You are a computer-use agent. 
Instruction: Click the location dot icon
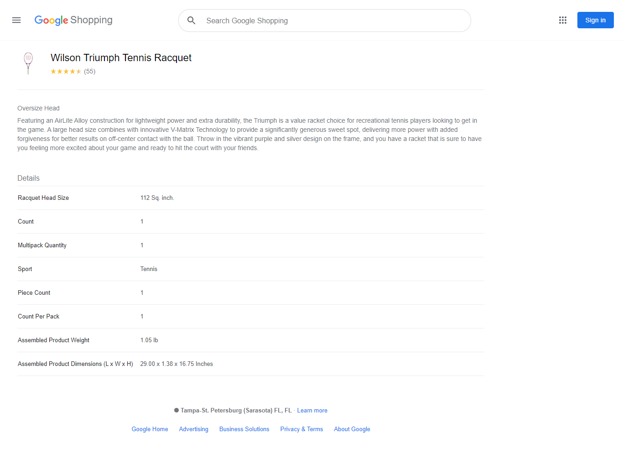pos(177,411)
